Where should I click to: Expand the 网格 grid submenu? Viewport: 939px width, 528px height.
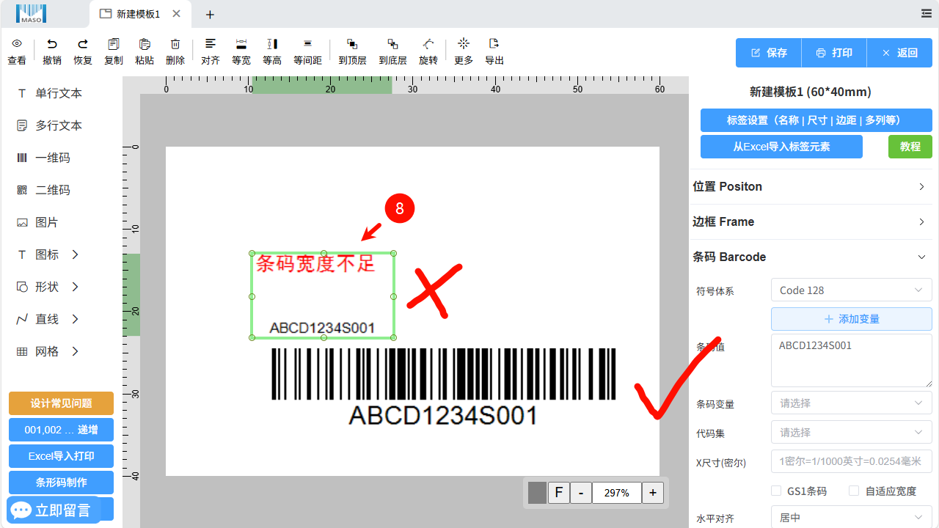coord(75,351)
